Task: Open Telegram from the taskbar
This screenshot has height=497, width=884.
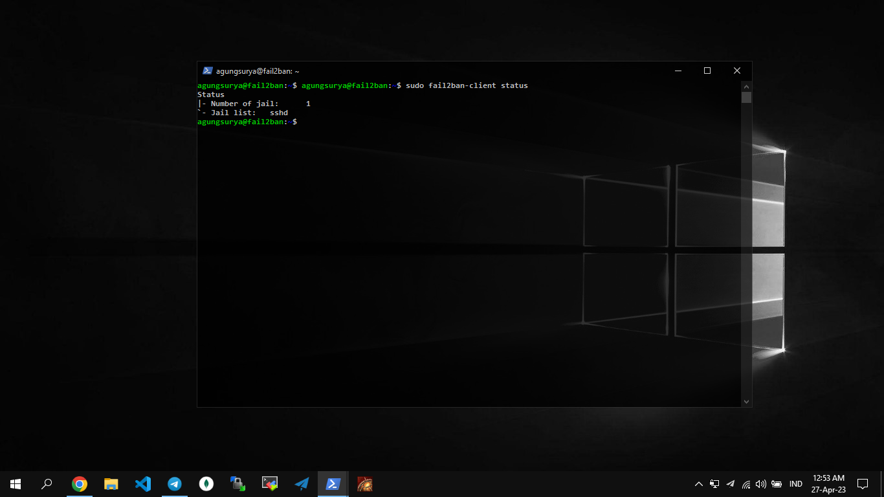Action: pos(175,483)
